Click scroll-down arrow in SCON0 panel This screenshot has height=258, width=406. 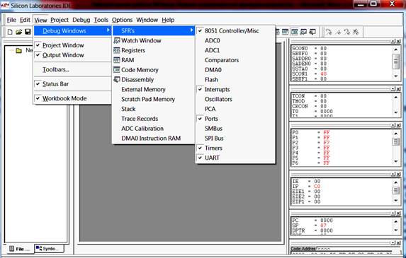tap(395, 76)
